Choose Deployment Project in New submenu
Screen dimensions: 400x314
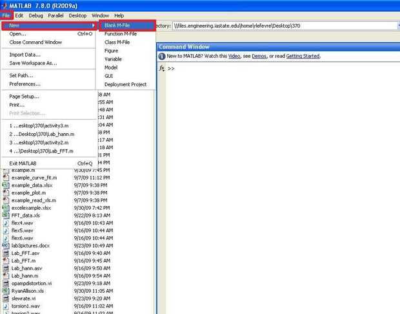coord(126,84)
